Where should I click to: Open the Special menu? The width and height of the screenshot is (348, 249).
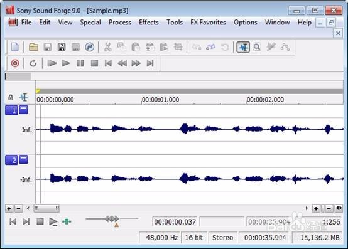tap(90, 23)
